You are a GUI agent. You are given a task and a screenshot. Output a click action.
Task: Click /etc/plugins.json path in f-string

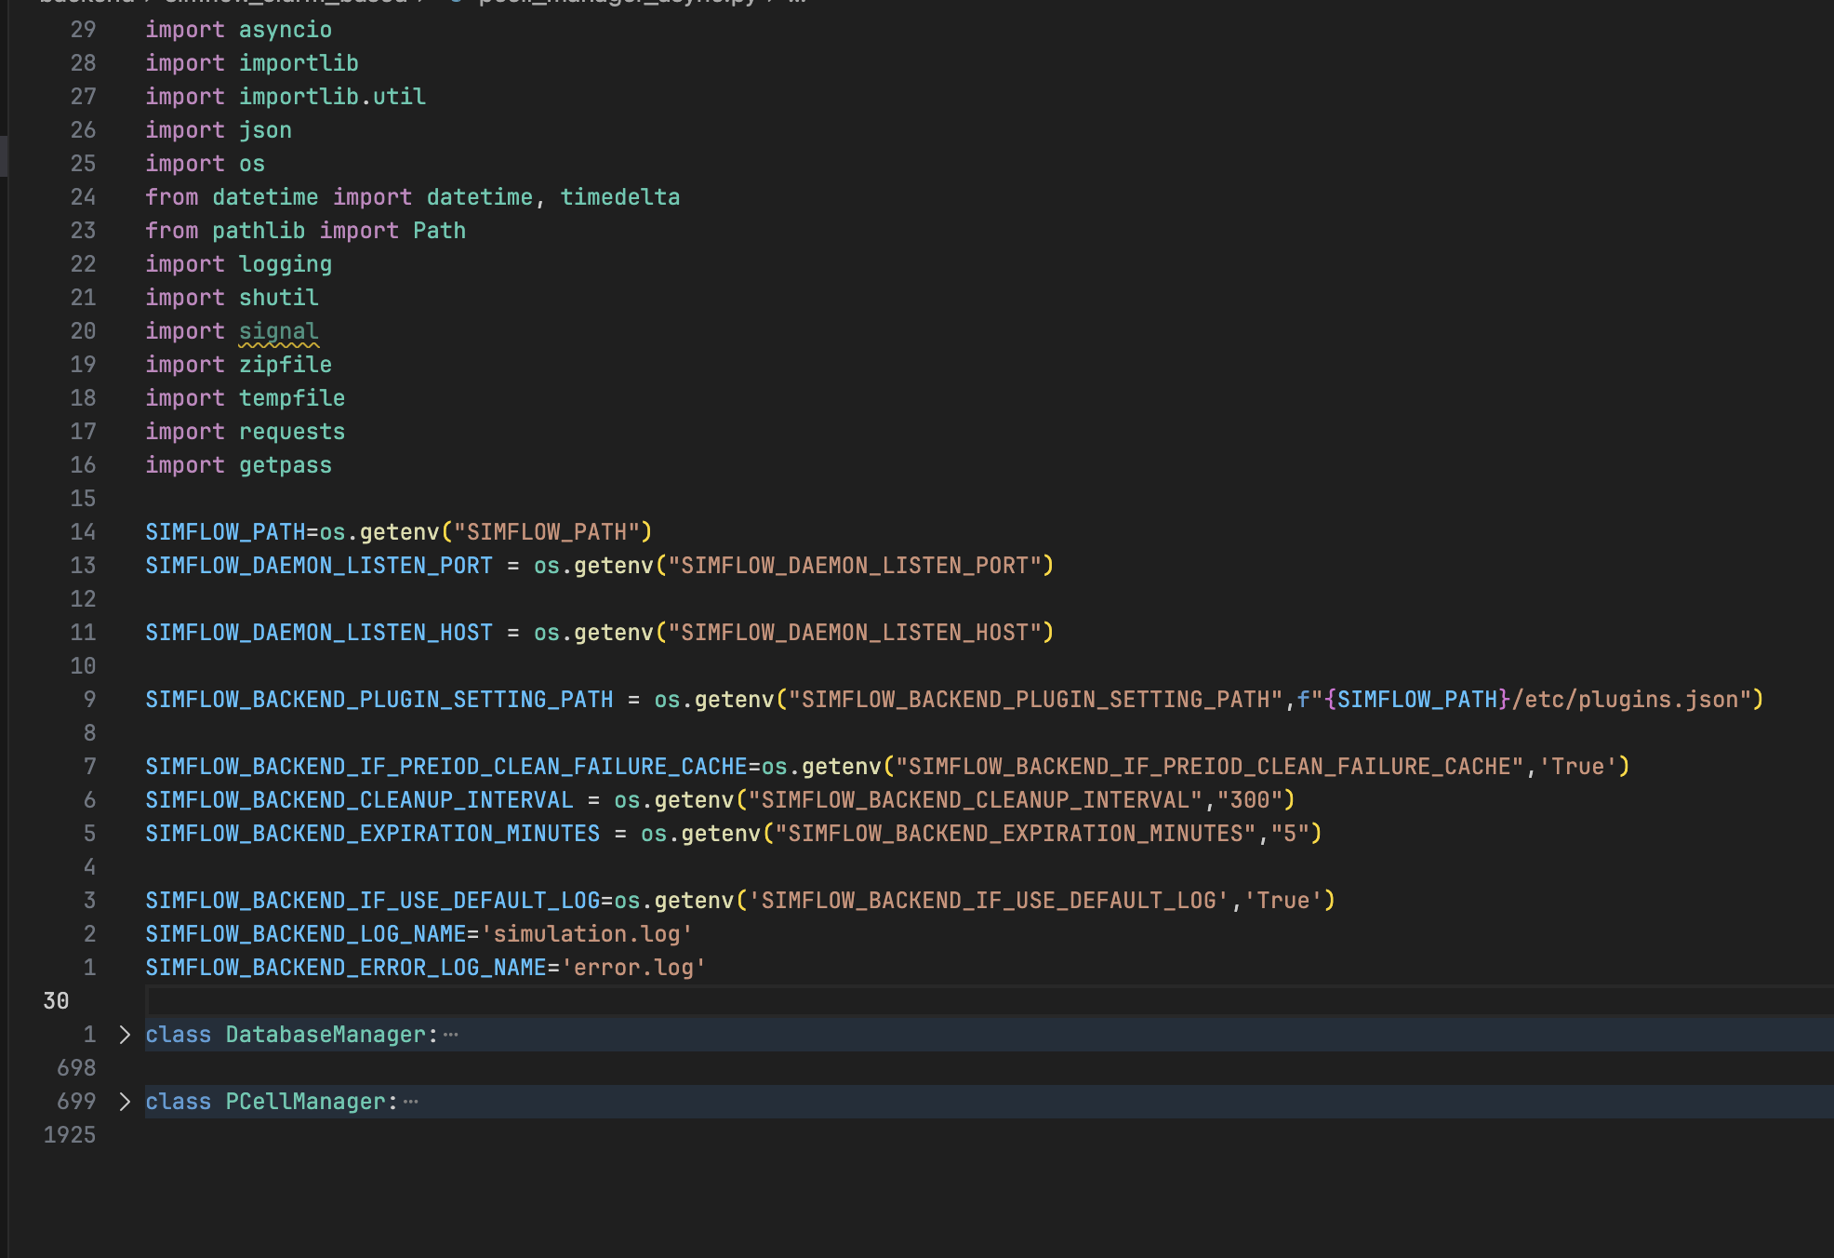[1625, 700]
